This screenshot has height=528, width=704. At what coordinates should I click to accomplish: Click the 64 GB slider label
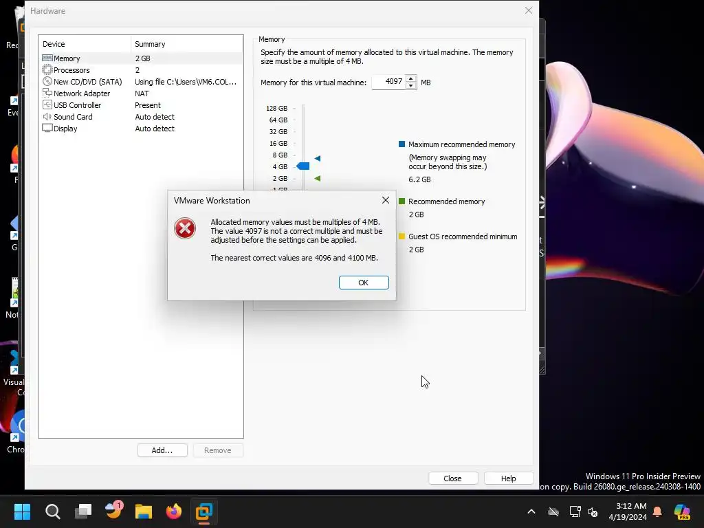[278, 120]
